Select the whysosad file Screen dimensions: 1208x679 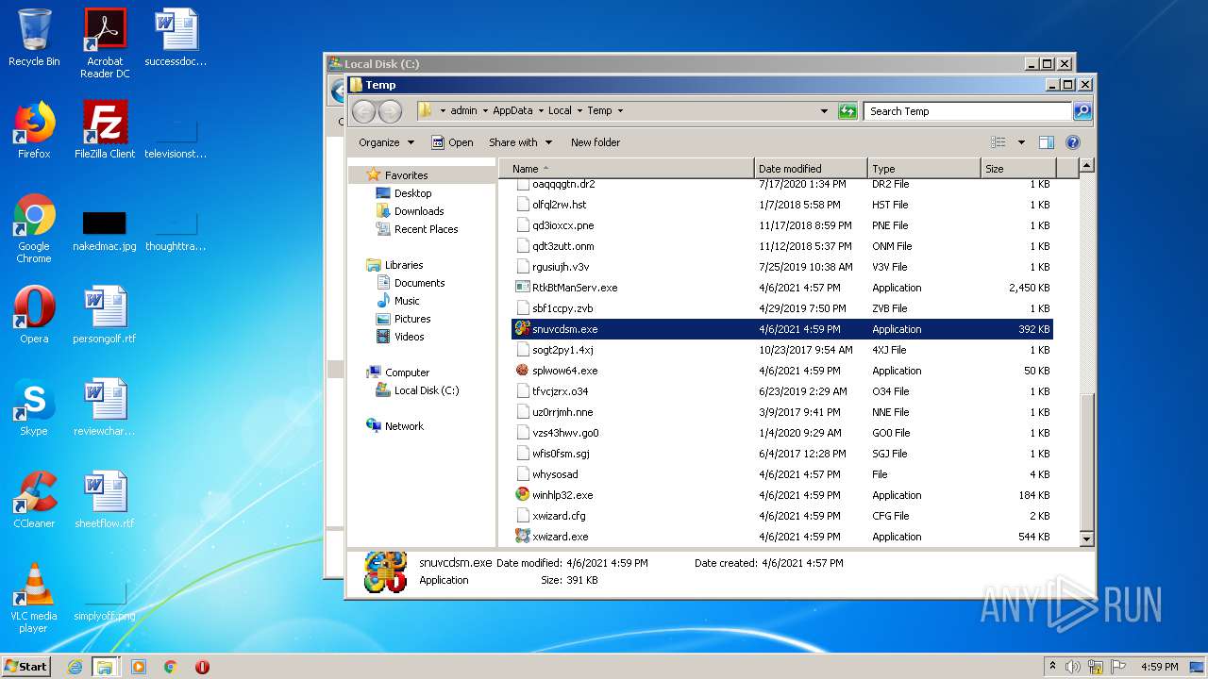point(781,474)
